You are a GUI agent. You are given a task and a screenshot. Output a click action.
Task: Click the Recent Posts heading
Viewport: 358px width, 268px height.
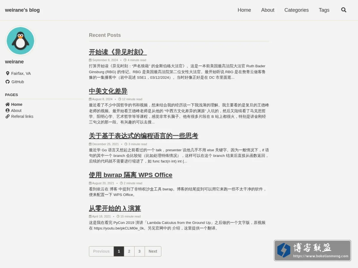(x=105, y=35)
